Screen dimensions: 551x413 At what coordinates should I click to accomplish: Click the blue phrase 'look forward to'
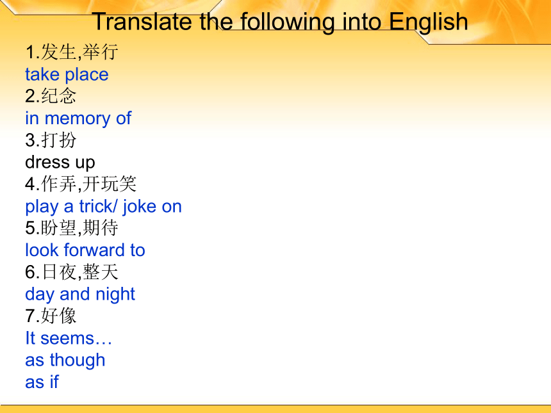click(85, 250)
